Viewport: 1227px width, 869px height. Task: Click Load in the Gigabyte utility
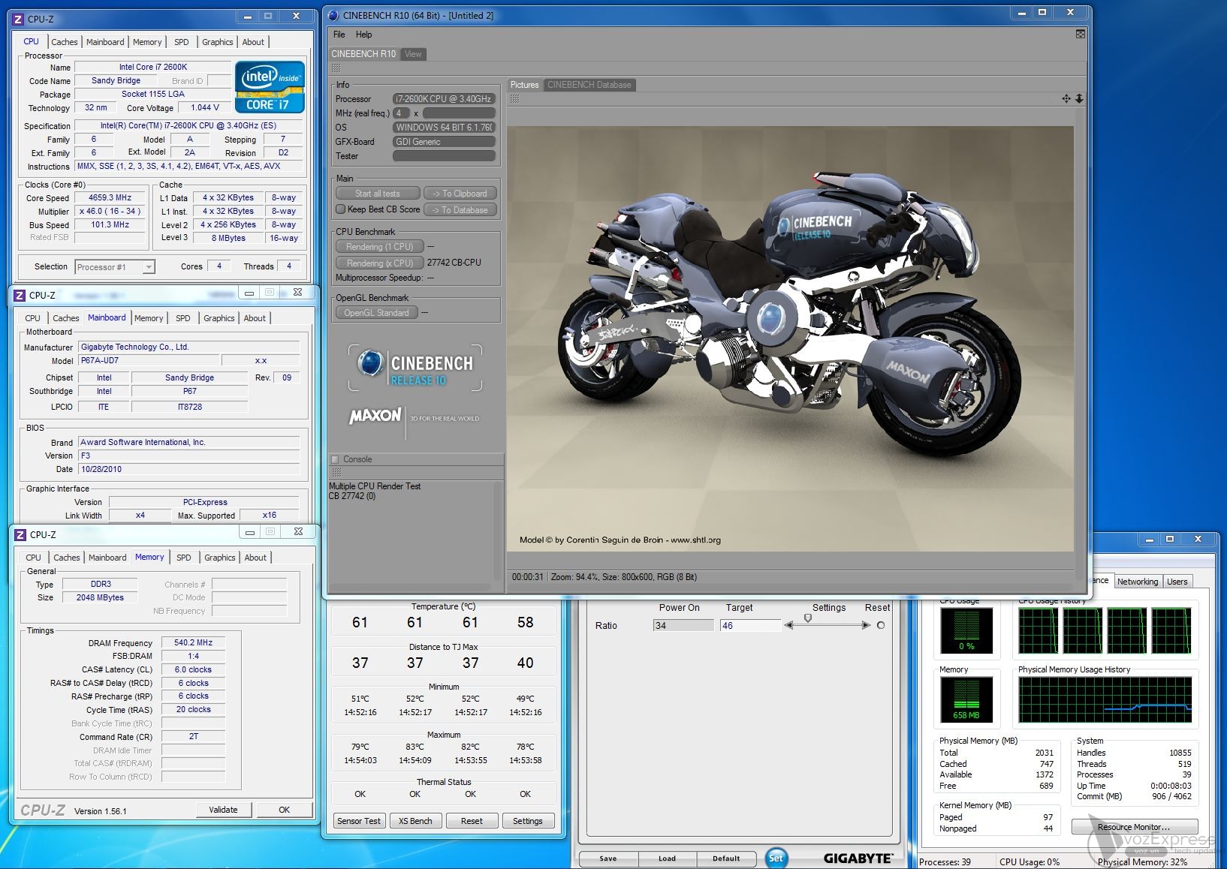[667, 858]
